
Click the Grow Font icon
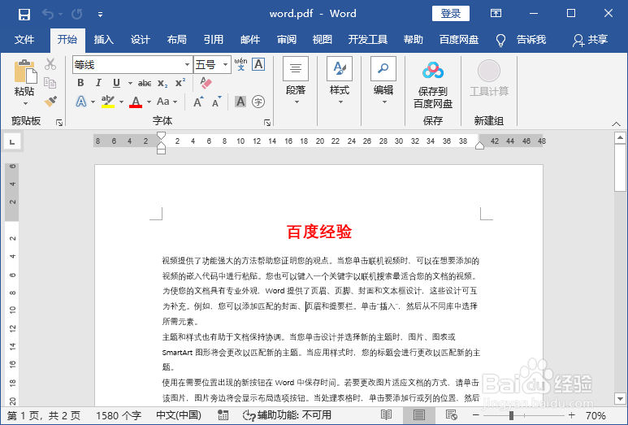(x=198, y=102)
